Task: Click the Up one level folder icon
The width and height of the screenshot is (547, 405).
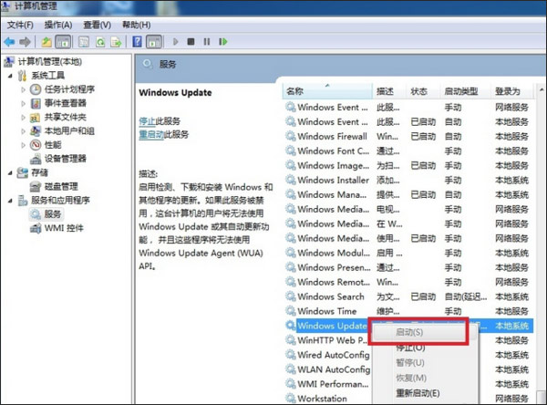Action: [x=46, y=42]
